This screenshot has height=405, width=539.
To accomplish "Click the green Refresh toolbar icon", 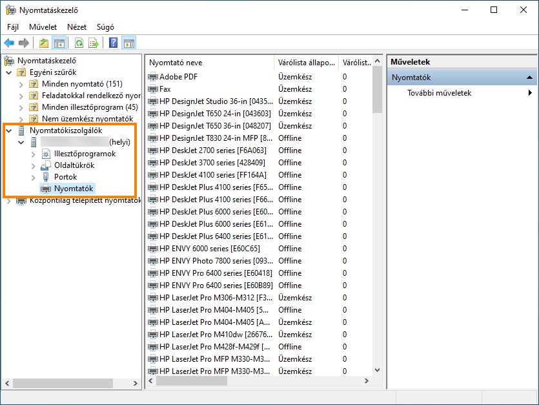I will pyautogui.click(x=79, y=43).
